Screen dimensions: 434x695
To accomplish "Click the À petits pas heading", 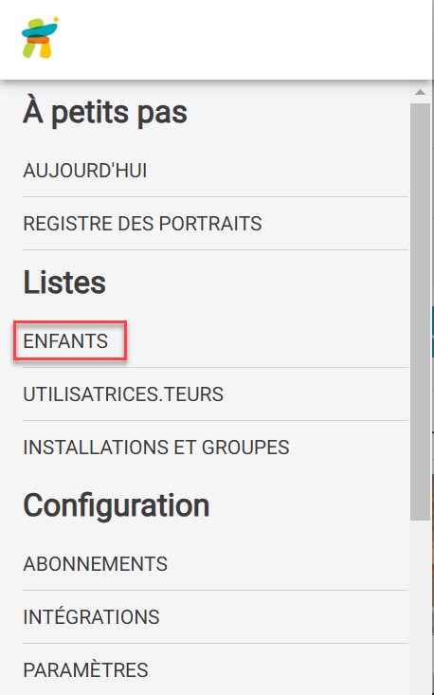I will [105, 113].
